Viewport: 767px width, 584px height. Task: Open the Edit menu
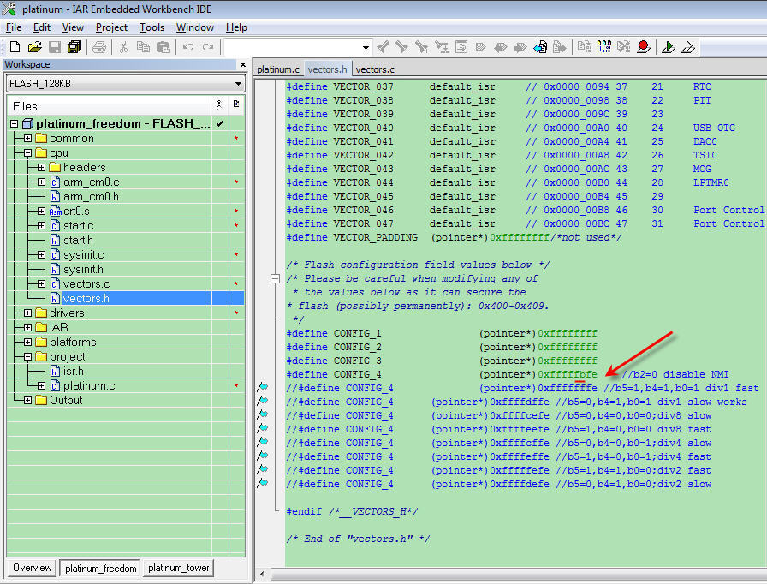(x=42, y=27)
